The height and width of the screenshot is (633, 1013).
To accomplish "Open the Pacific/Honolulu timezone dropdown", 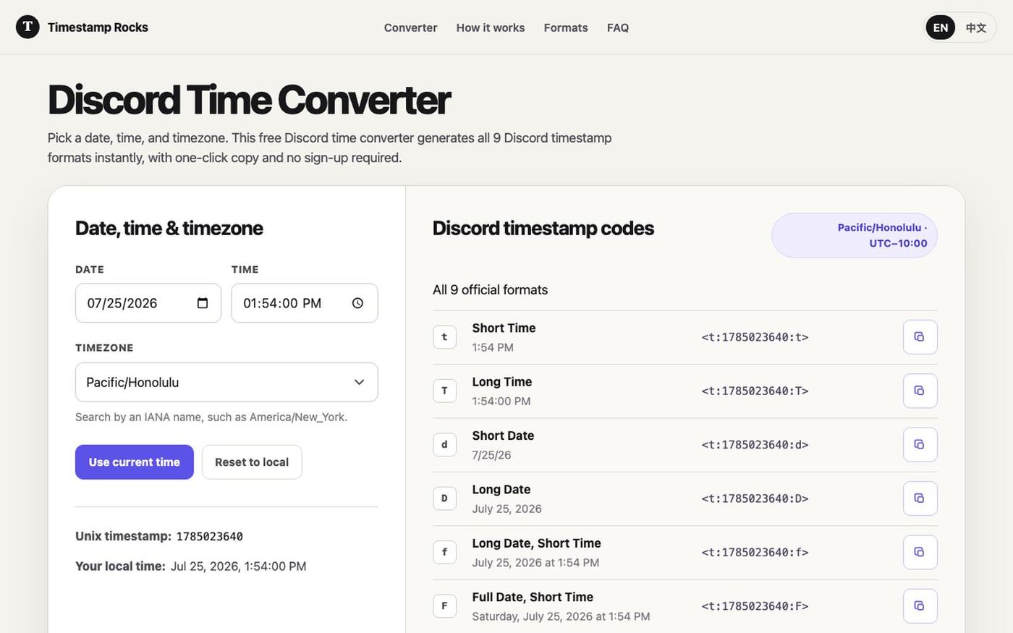I will pos(226,382).
